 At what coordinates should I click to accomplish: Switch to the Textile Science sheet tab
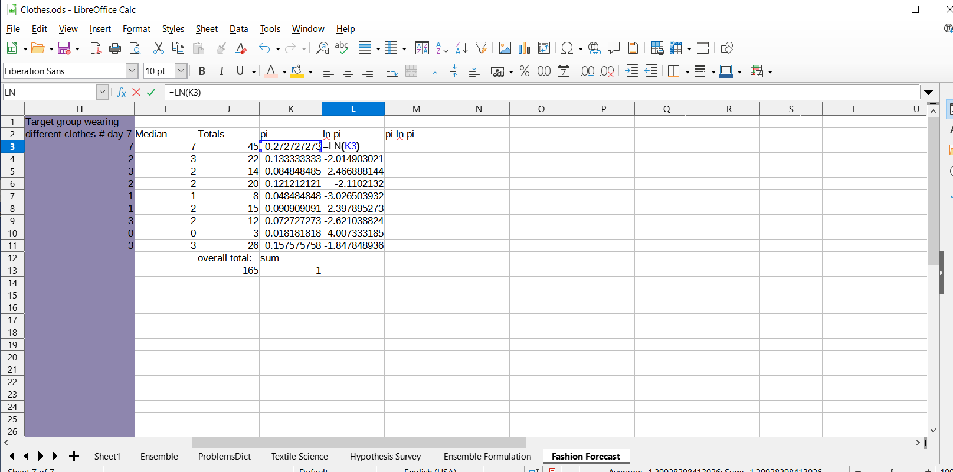tap(300, 457)
